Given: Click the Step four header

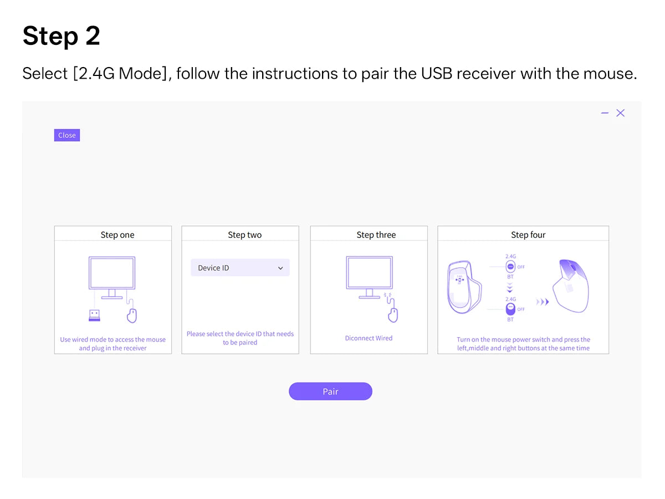Looking at the screenshot, I should tap(528, 235).
